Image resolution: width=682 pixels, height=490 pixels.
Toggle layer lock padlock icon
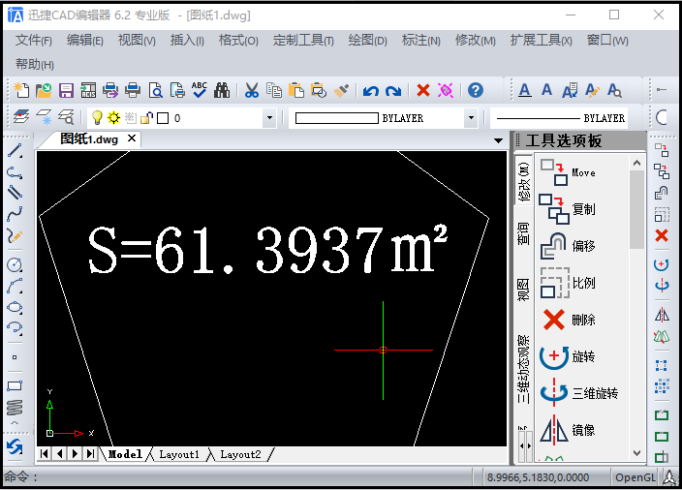click(x=147, y=117)
